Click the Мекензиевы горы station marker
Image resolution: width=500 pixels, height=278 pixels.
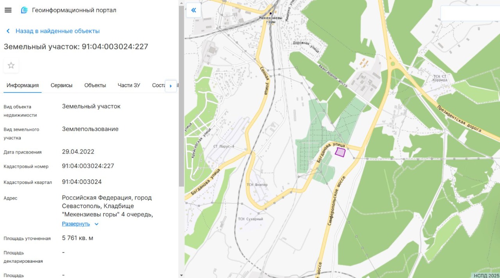270,13
